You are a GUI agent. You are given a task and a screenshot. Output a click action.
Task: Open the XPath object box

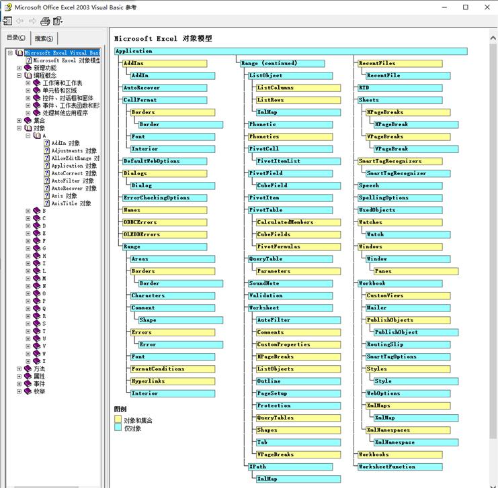click(x=290, y=467)
